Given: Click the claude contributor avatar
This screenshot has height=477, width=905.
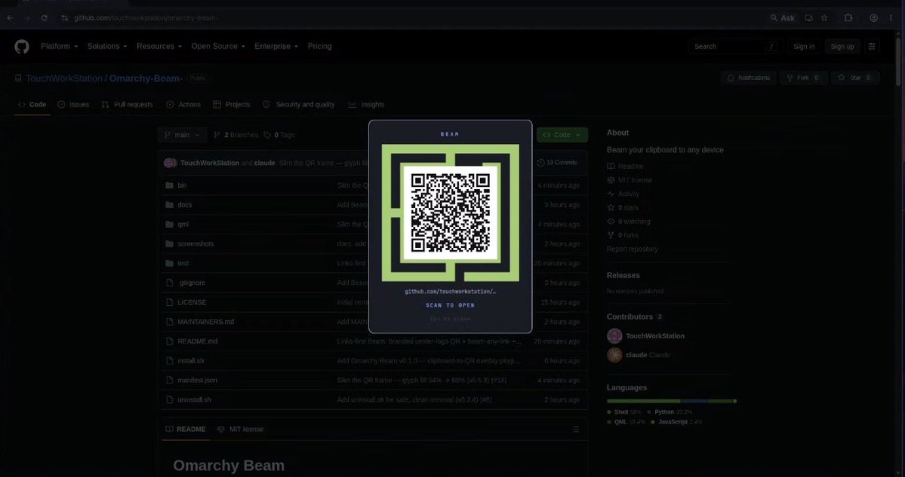Looking at the screenshot, I should tap(614, 355).
